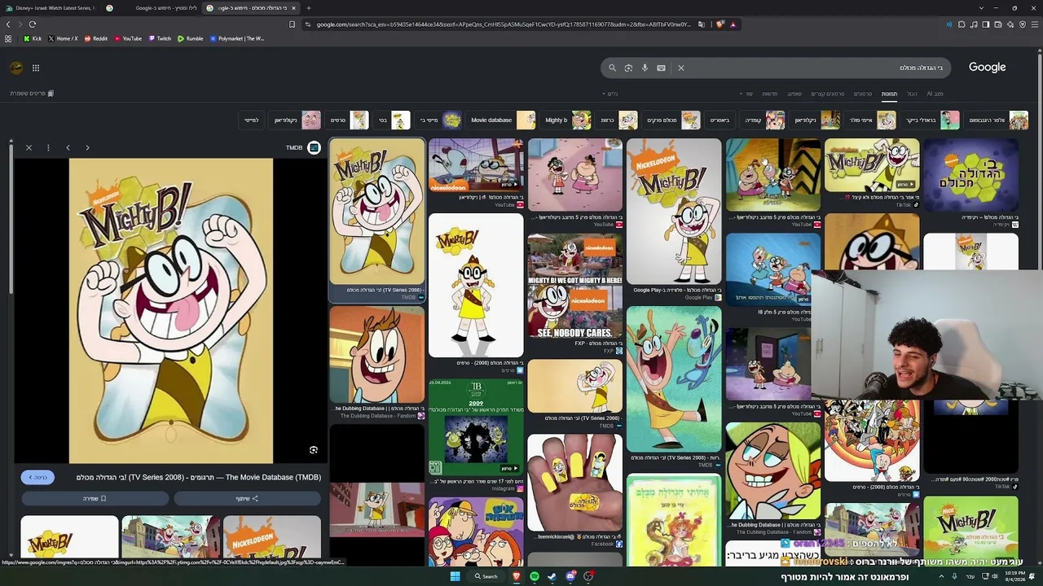Image resolution: width=1043 pixels, height=586 pixels.
Task: Open Steam from the taskbar
Action: pos(552,576)
